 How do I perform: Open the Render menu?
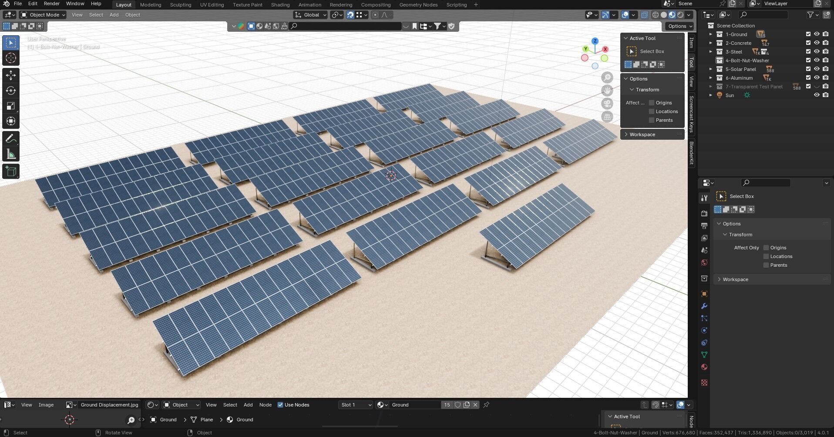(x=51, y=3)
